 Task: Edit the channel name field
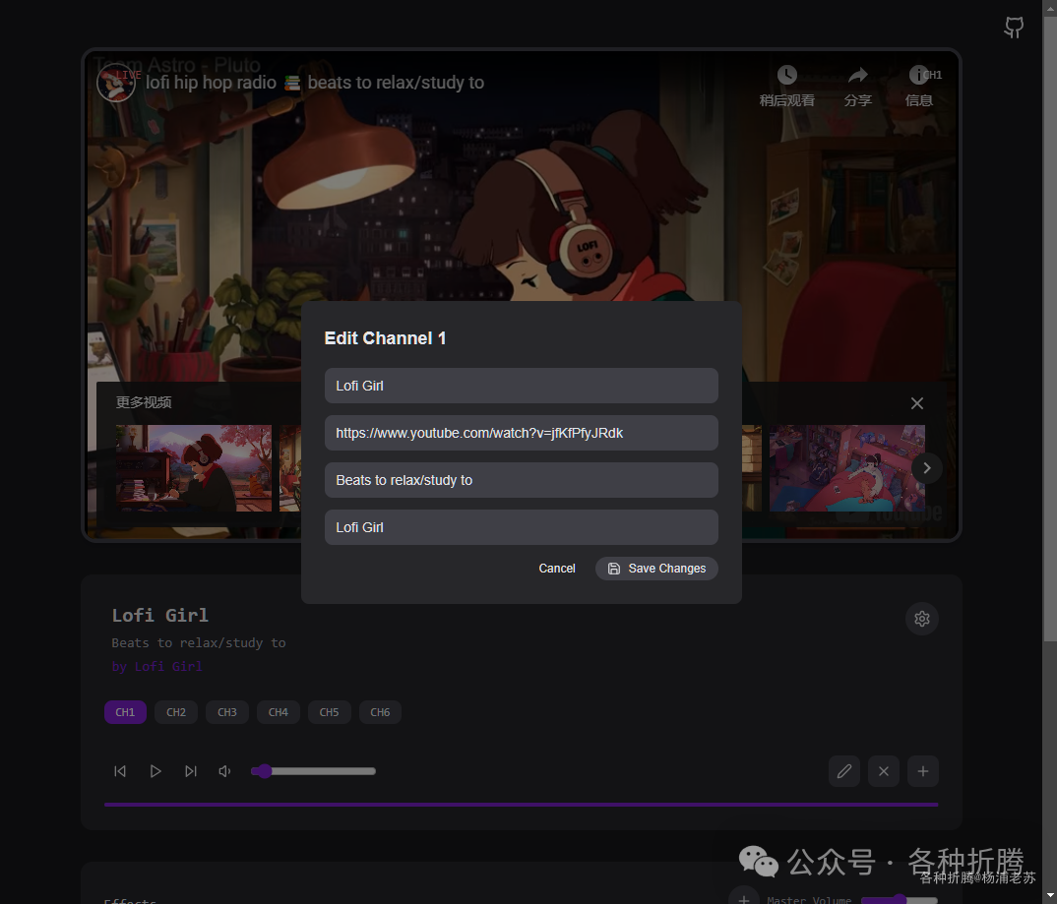[521, 386]
